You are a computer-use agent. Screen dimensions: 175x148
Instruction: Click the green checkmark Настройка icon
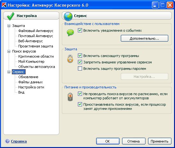(11, 16)
